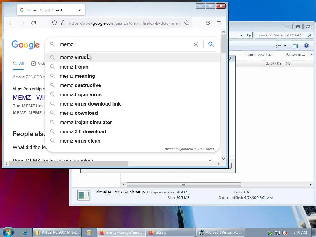The height and width of the screenshot is (237, 316).
Task: Choose suggestion memz trojan simulator
Action: point(133,122)
